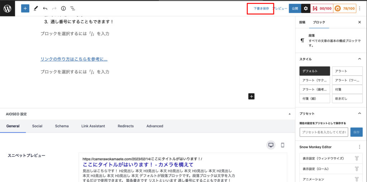Click the 通し番号にすることもできます！ list item
Viewport: 367px width, 182px height.
tap(82, 22)
